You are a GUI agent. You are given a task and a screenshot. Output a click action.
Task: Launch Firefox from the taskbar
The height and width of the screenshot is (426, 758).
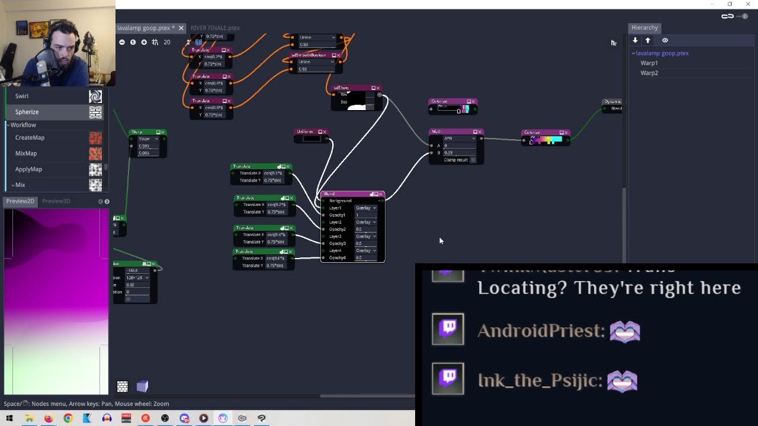point(49,418)
